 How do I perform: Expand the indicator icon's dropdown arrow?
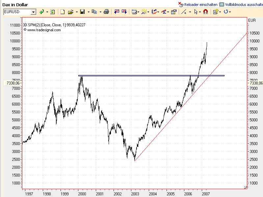pos(148,12)
